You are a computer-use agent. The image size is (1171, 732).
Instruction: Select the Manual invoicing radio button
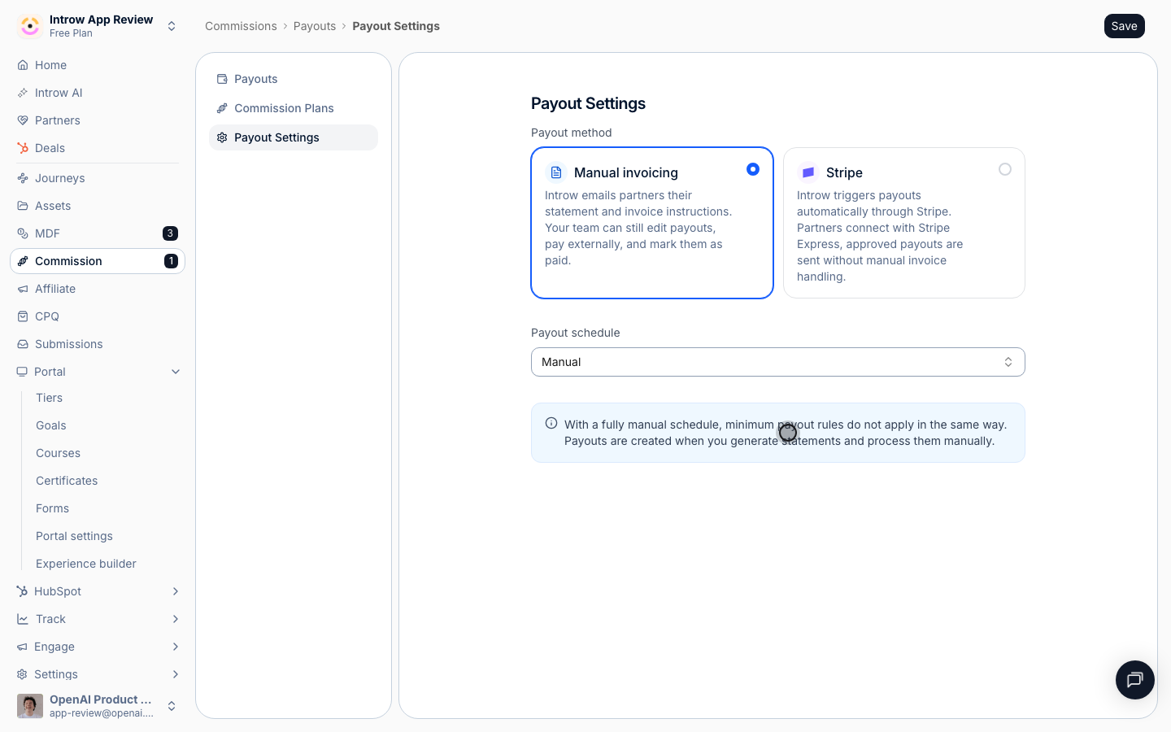tap(753, 169)
